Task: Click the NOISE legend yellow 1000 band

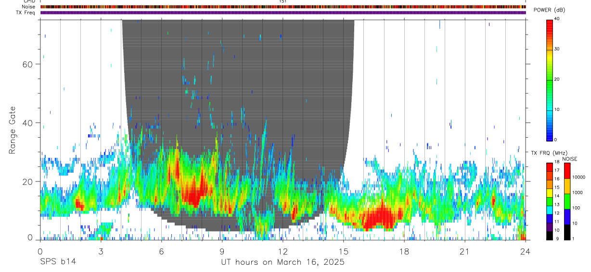Action: [567, 186]
